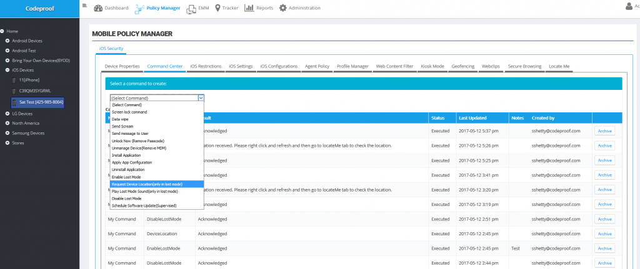Open the Tracker menu
This screenshot has width=640, height=269.
click(230, 7)
